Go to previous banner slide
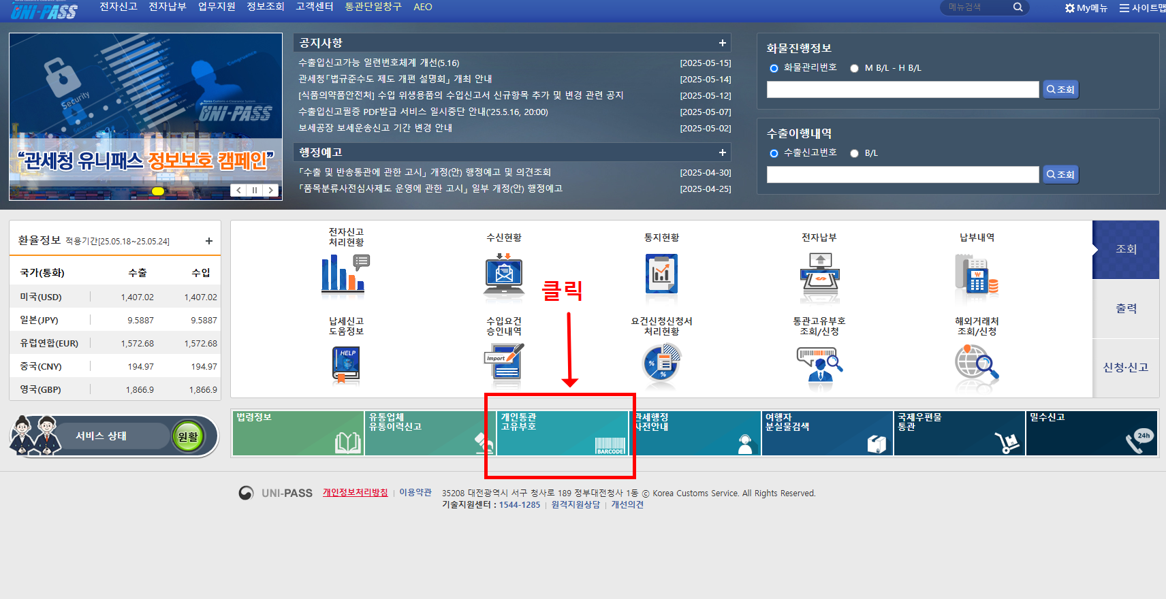The width and height of the screenshot is (1166, 599). coord(238,191)
